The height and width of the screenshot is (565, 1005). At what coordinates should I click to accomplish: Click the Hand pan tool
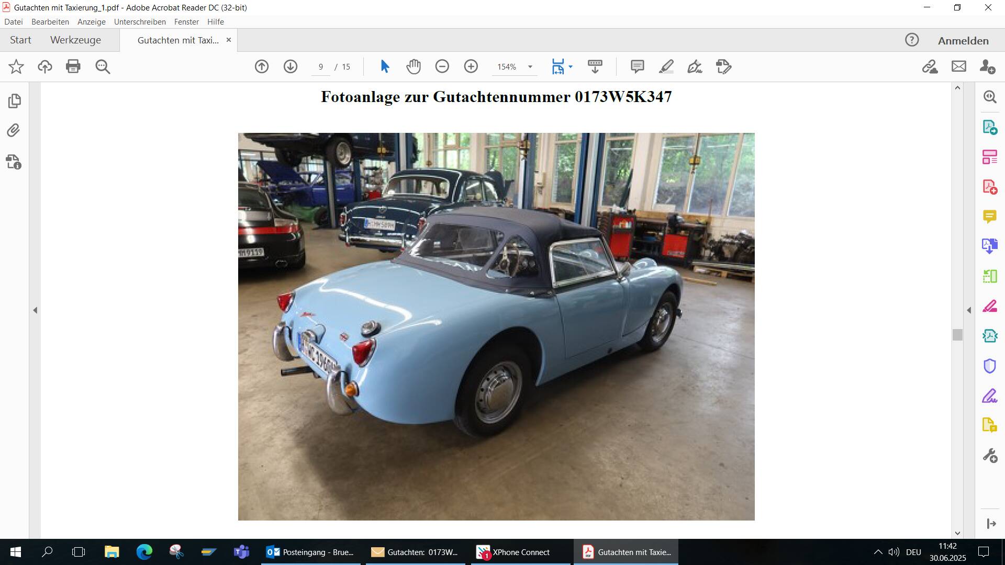point(413,66)
